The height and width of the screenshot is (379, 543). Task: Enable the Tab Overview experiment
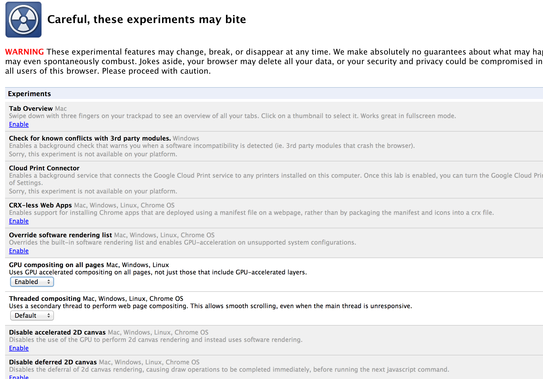pyautogui.click(x=19, y=124)
